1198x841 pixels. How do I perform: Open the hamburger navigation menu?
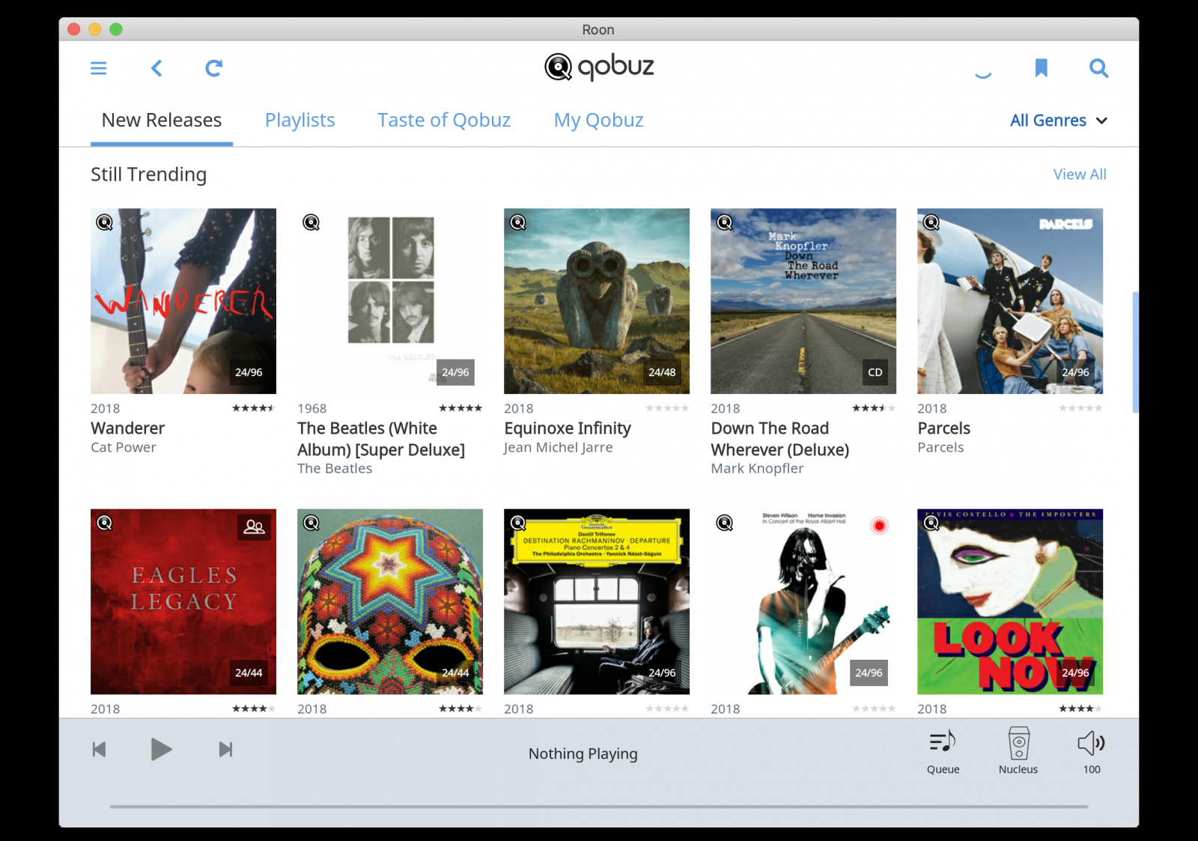pyautogui.click(x=98, y=68)
